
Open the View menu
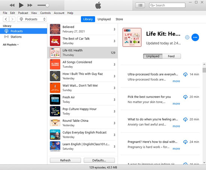34,13
